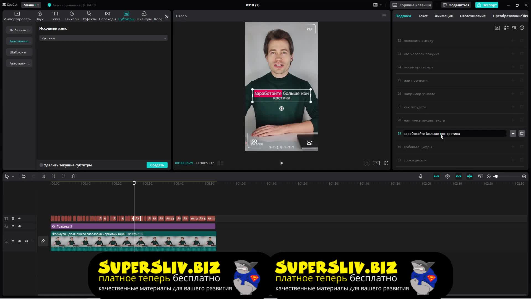Hide the main video track
Viewport: 531px width, 299px height.
(x=20, y=241)
